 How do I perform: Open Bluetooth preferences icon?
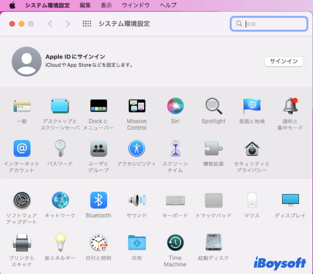(98, 200)
